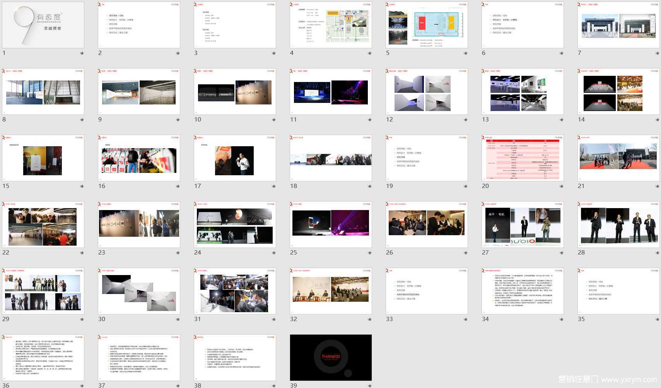661x388 pixels.
Task: Select slide 20 with the red schedule table
Action: (523, 158)
